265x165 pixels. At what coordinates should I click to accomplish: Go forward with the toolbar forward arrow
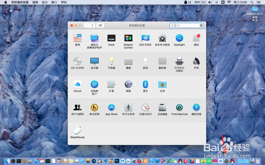[92, 25]
